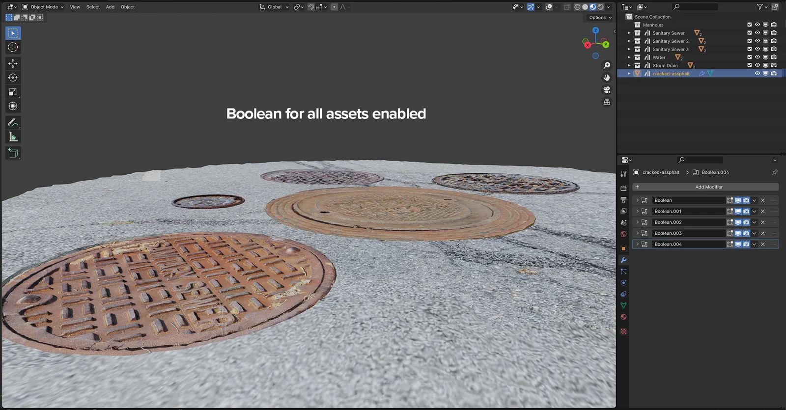This screenshot has height=410, width=786.
Task: Open the outliner filter dropdown
Action: tap(761, 7)
